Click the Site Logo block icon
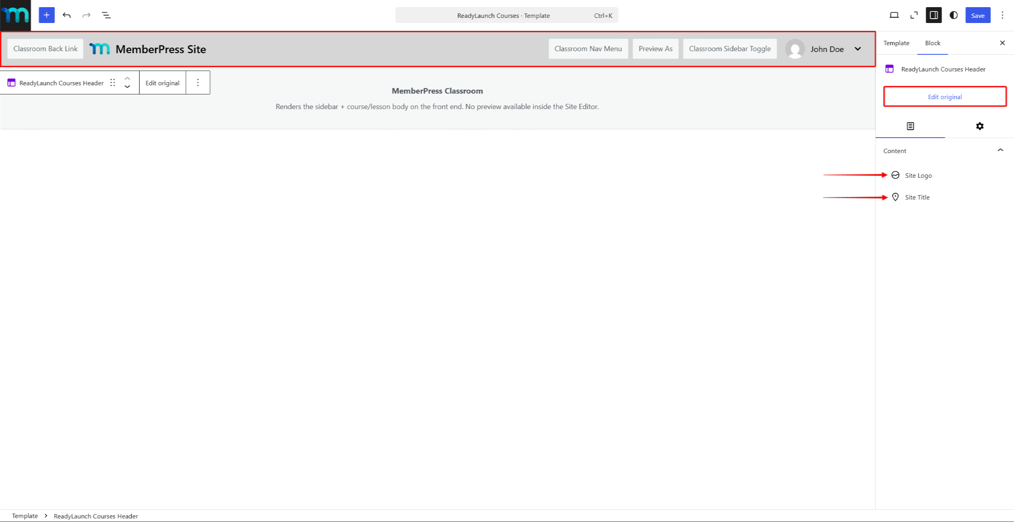The width and height of the screenshot is (1014, 522). (895, 175)
